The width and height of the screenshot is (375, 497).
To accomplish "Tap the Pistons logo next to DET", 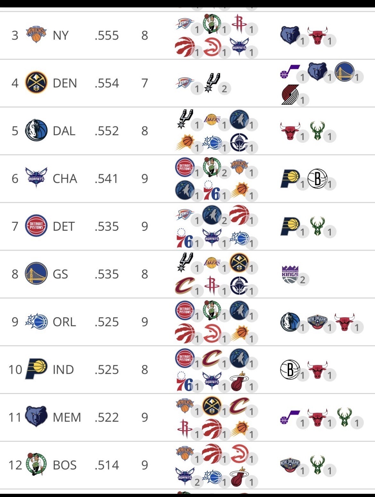I will point(36,226).
